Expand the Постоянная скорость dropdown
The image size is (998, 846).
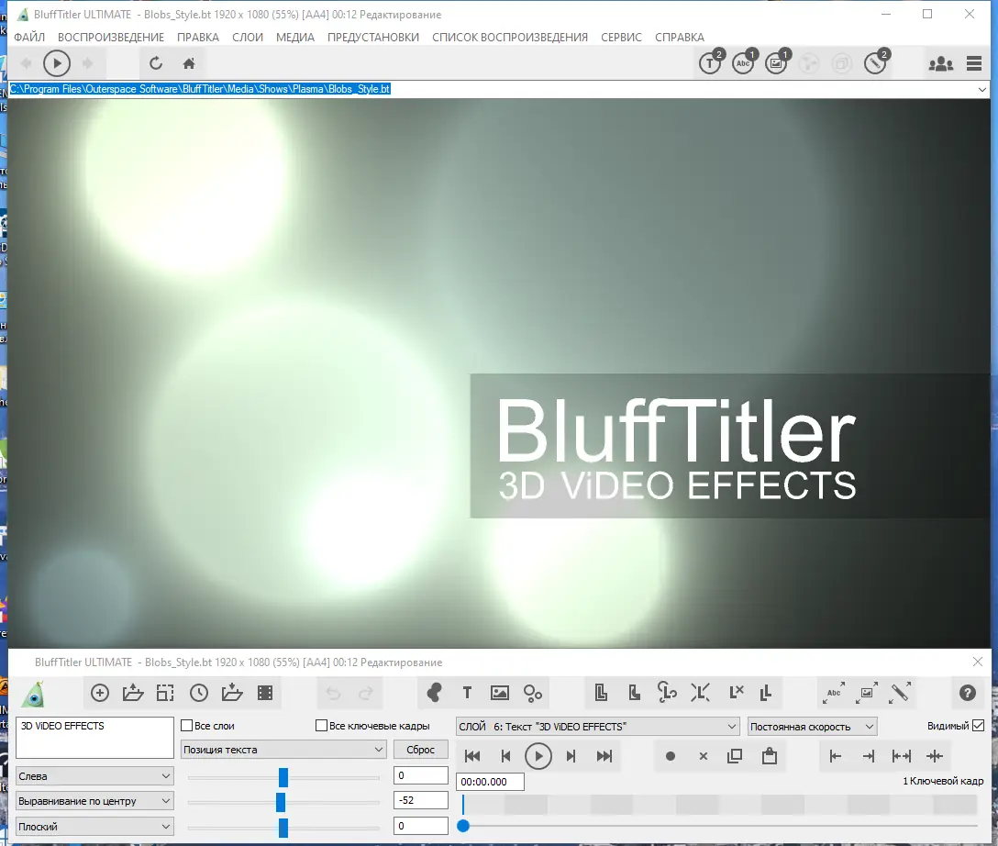coord(813,726)
